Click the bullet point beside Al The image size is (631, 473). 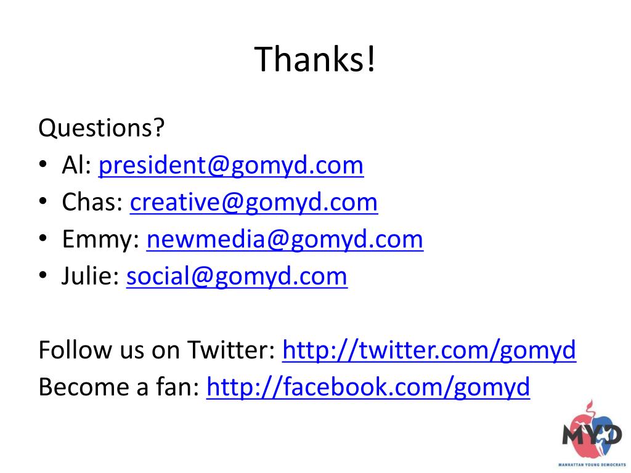click(x=43, y=164)
